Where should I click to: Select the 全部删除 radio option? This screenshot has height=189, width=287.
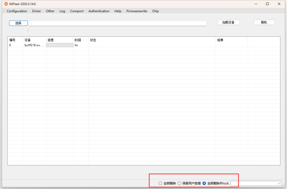pos(167,183)
